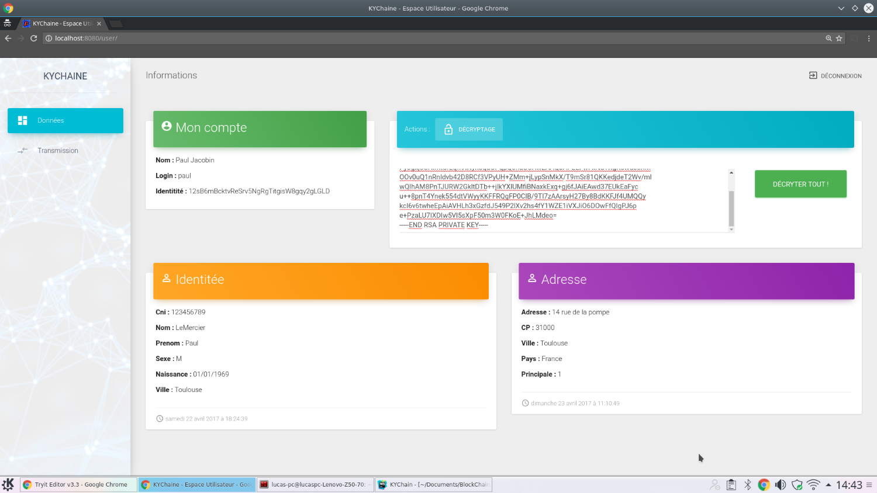Click the scroll down arrow of key textarea
Image resolution: width=877 pixels, height=493 pixels.
(x=731, y=230)
